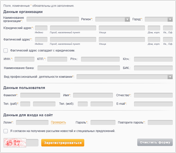The height and width of the screenshot is (153, 176).
Task: Select the КПП input field
Action: point(57,59)
